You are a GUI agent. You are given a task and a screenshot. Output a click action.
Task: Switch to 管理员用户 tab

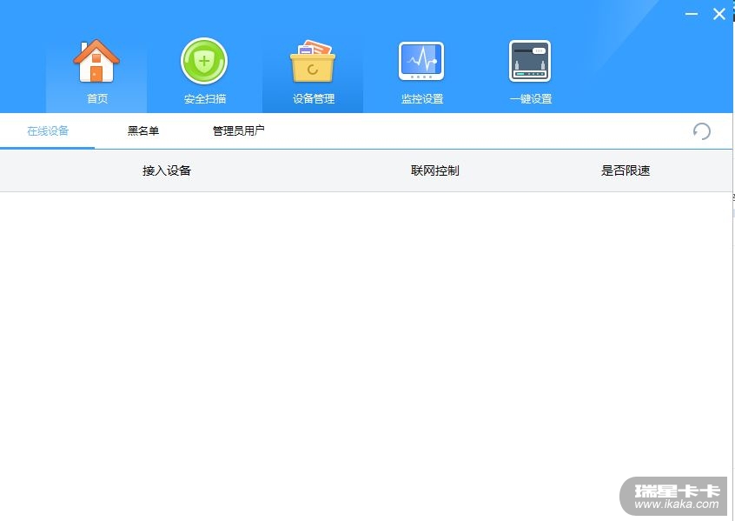[x=239, y=131]
